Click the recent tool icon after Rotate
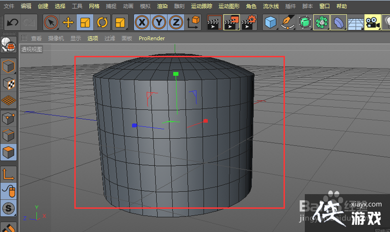 [x=120, y=22]
